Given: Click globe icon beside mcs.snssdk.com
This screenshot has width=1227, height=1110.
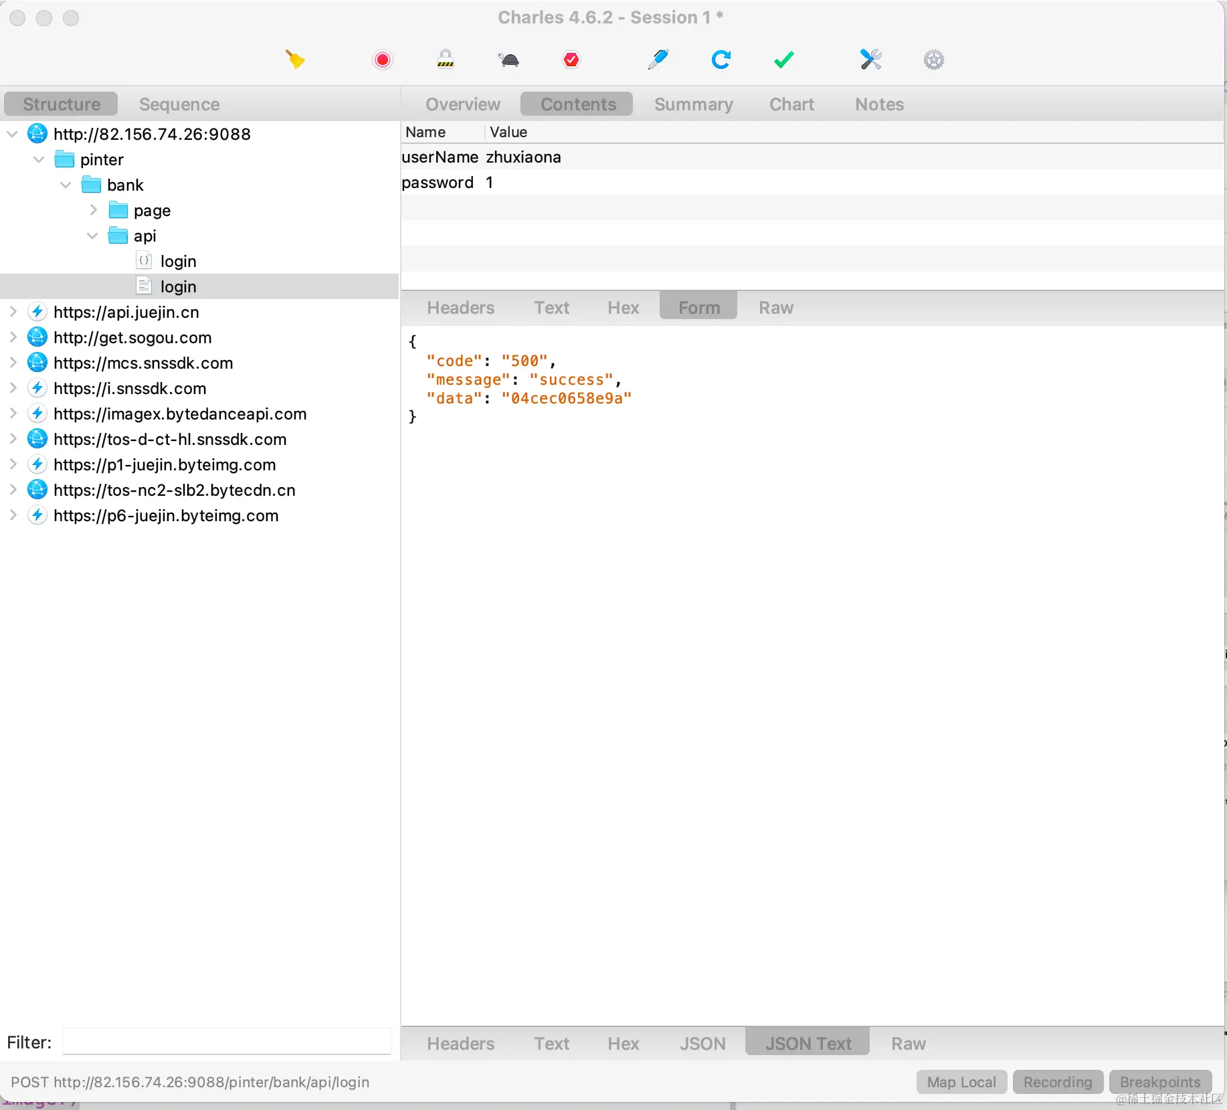Looking at the screenshot, I should point(37,363).
